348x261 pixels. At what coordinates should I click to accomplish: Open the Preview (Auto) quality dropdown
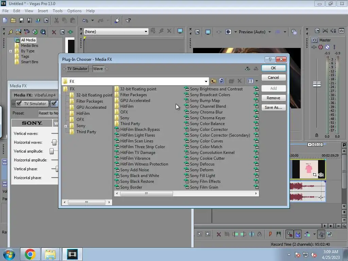click(269, 32)
